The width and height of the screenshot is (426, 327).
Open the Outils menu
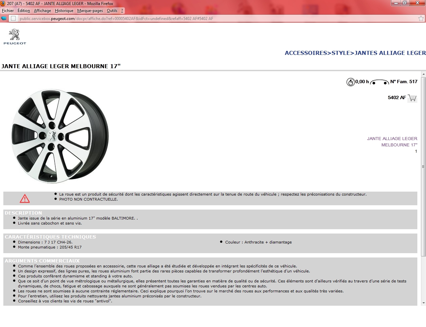[x=112, y=11]
